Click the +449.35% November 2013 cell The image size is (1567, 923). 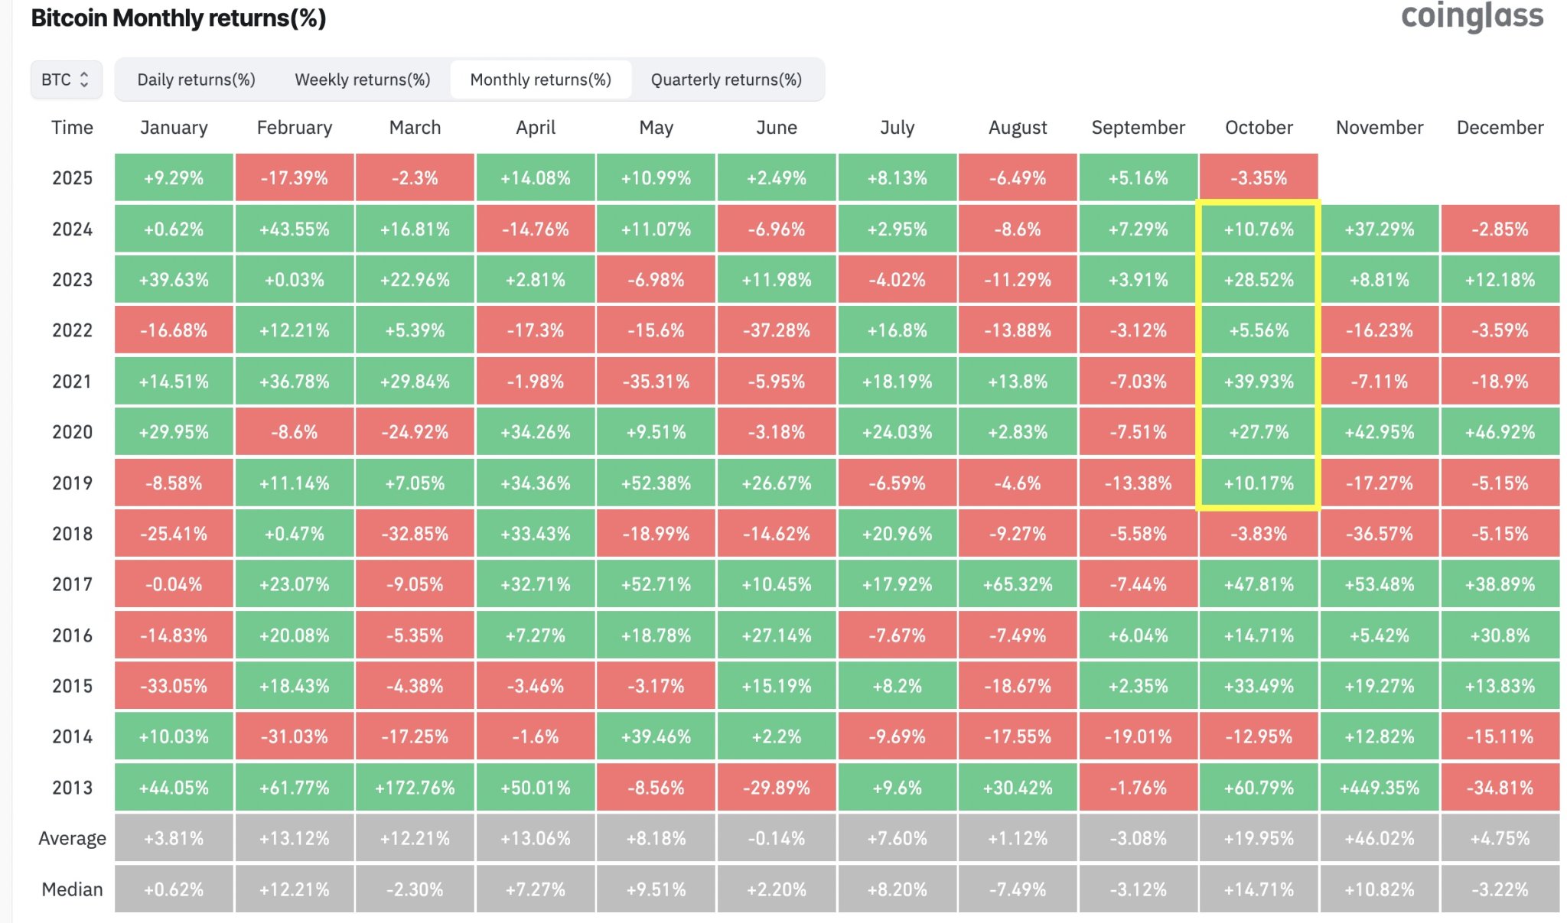click(1379, 787)
